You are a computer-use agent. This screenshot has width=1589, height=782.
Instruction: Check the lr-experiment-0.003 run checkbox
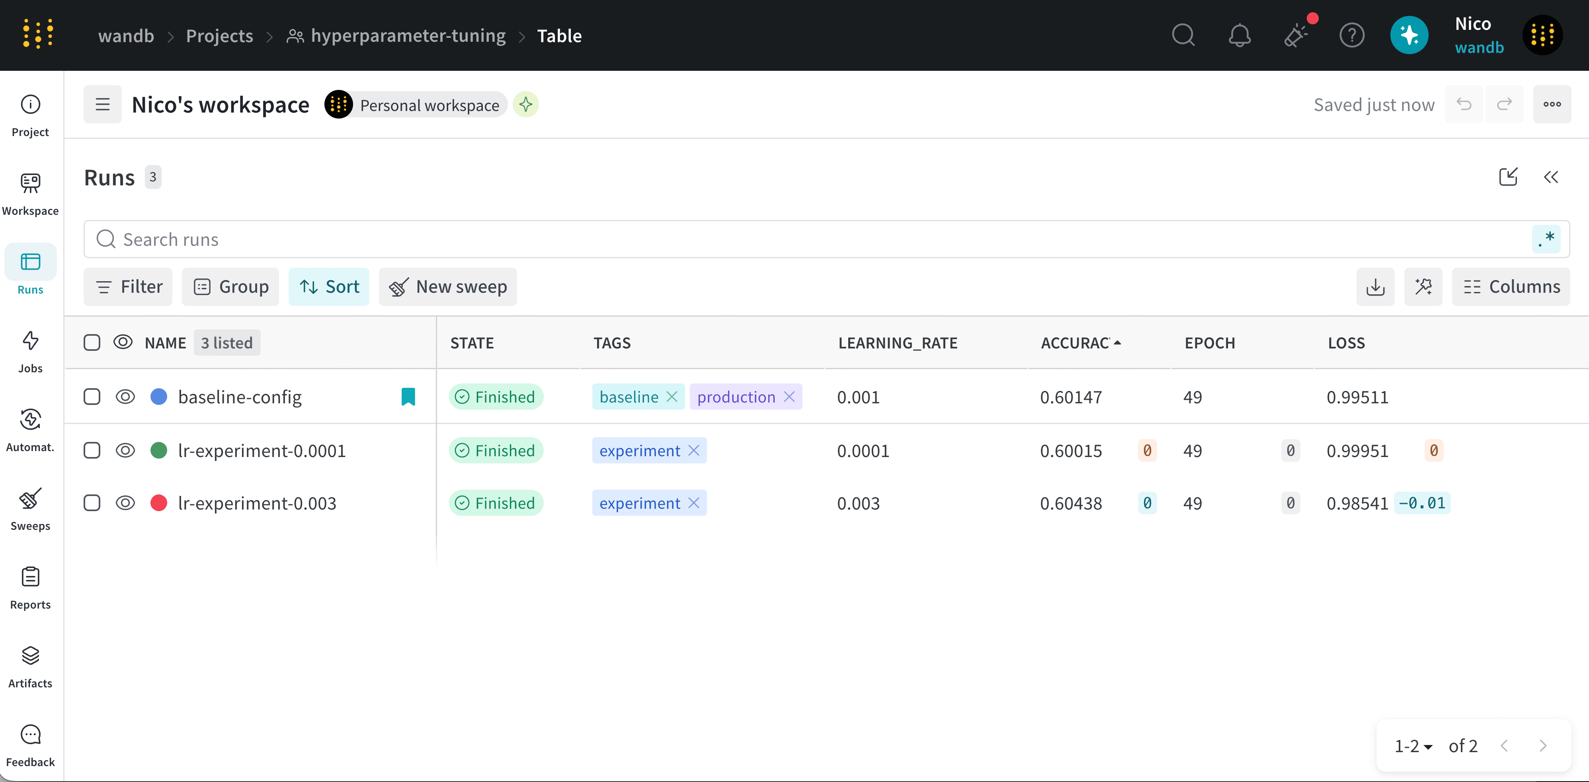point(92,503)
